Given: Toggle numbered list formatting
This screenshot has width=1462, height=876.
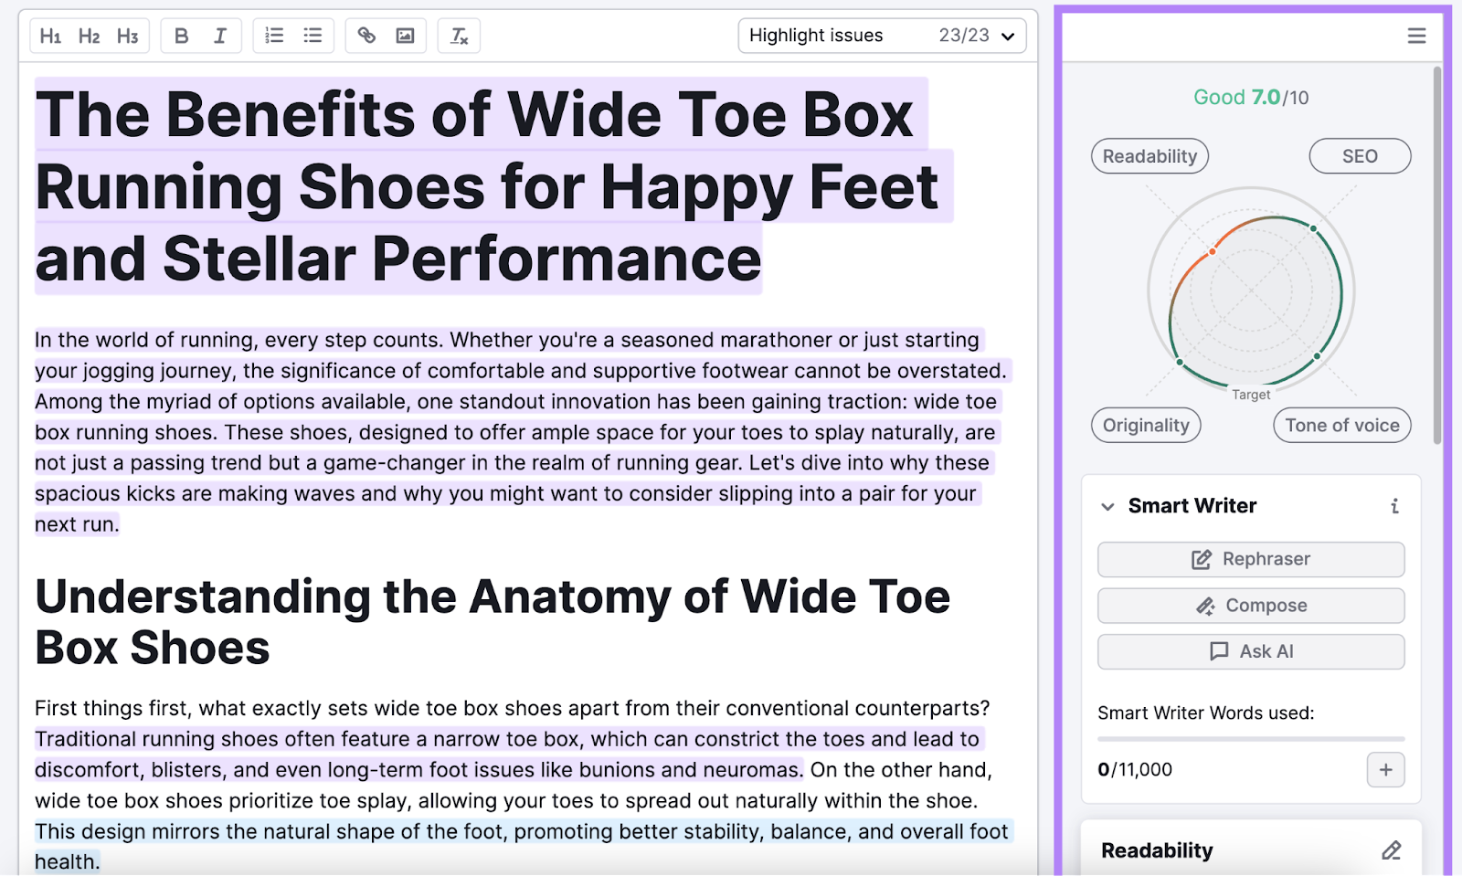Looking at the screenshot, I should [x=273, y=36].
